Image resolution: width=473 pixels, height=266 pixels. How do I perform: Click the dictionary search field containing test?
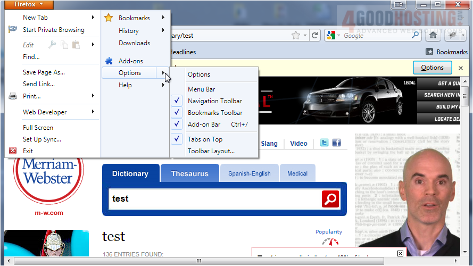tap(213, 199)
